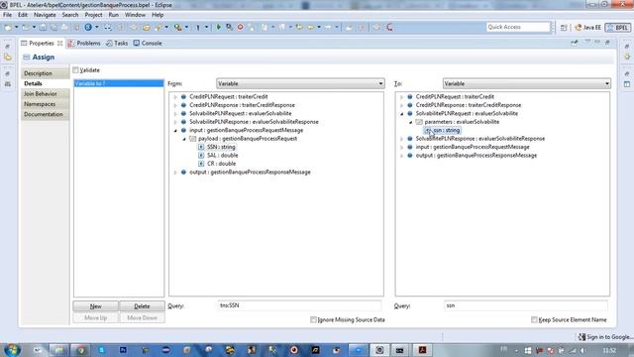Enable Keep Source Element Name

tap(534, 319)
